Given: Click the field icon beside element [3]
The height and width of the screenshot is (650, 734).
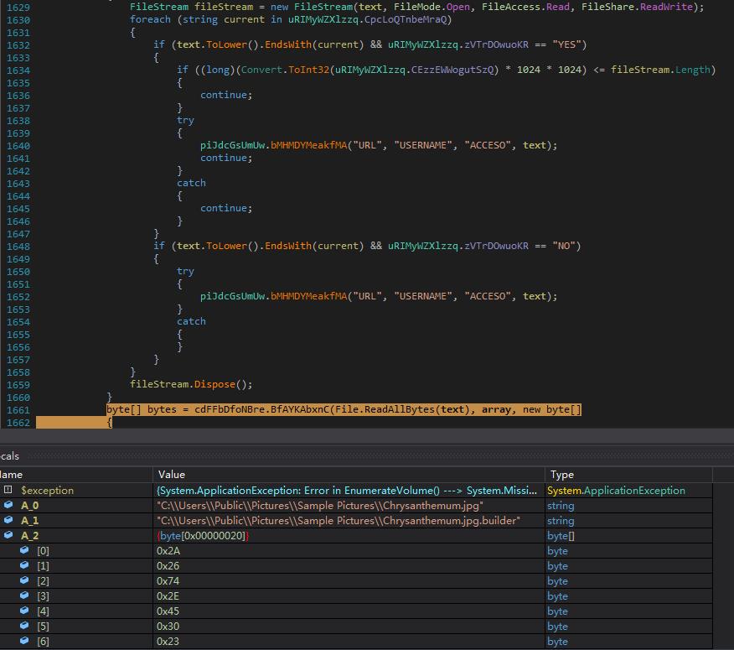Looking at the screenshot, I should pyautogui.click(x=24, y=595).
